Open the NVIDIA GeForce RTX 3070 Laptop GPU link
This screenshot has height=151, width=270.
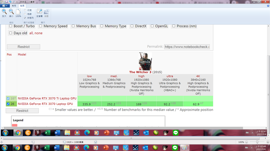point(45,104)
